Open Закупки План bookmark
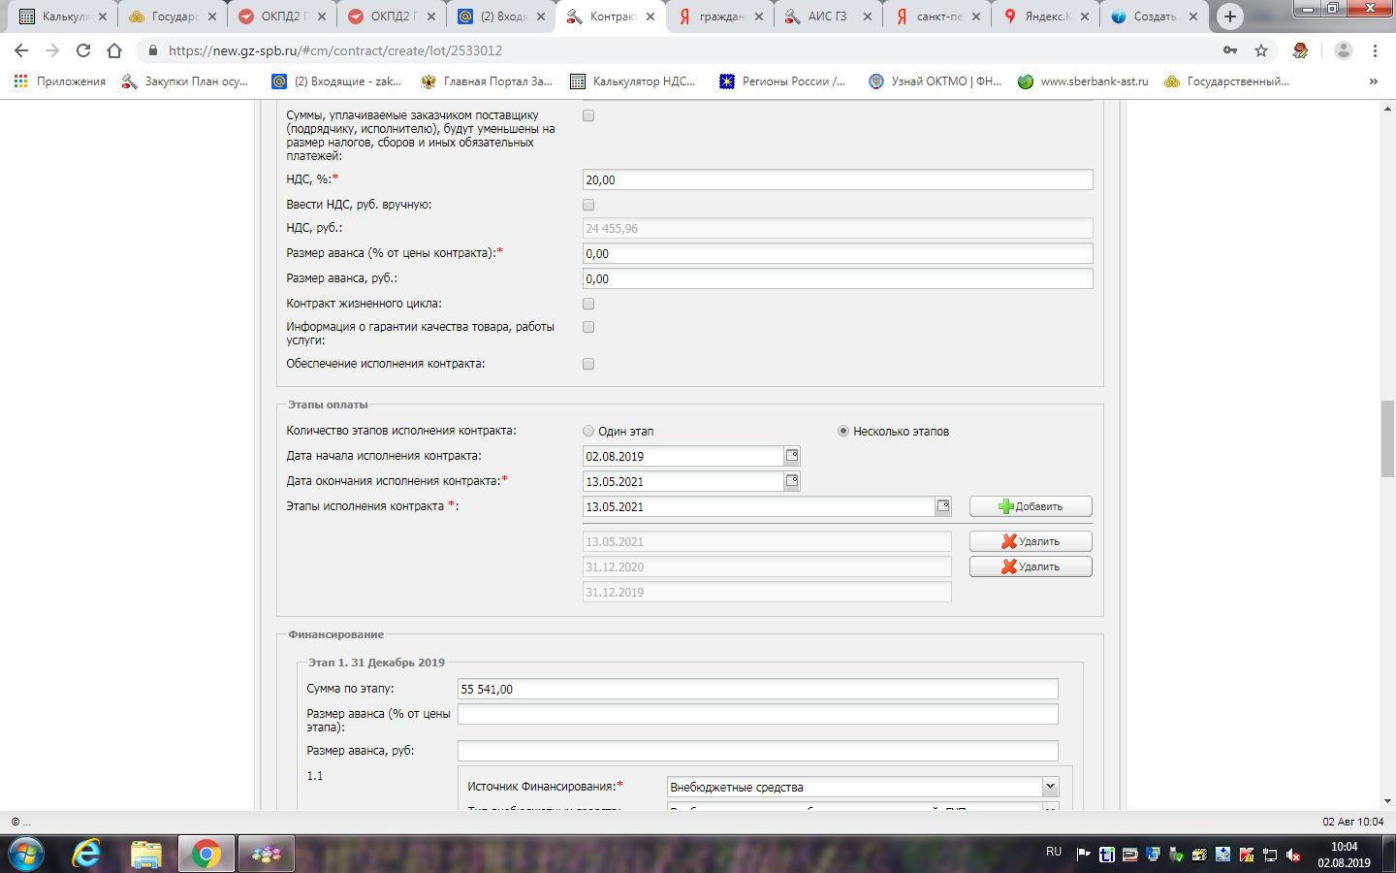1396x873 pixels. (x=185, y=81)
